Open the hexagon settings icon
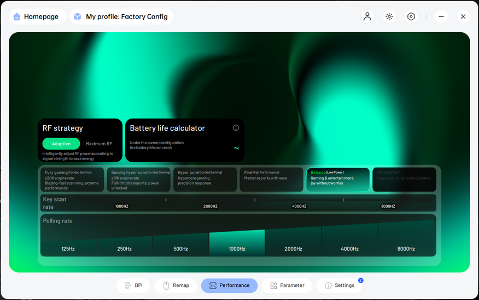Viewport: 479px width, 300px height. click(x=411, y=16)
